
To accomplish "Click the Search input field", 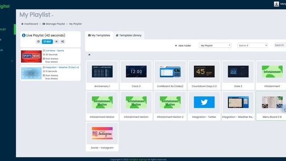I will [x=280, y=45].
